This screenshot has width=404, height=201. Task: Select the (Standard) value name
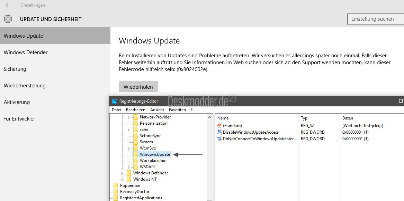point(232,126)
